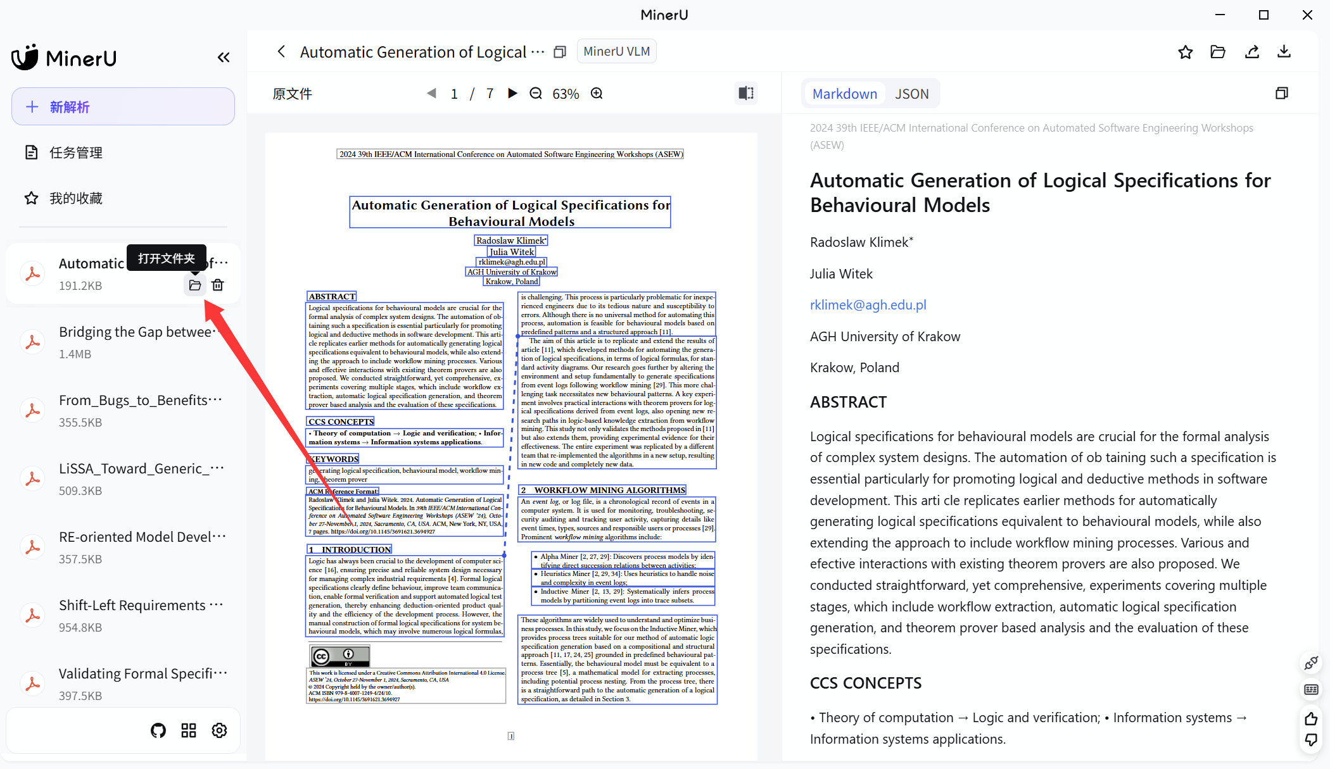Click the paper title block in PDF preview
Image resolution: width=1330 pixels, height=769 pixels.
point(510,213)
